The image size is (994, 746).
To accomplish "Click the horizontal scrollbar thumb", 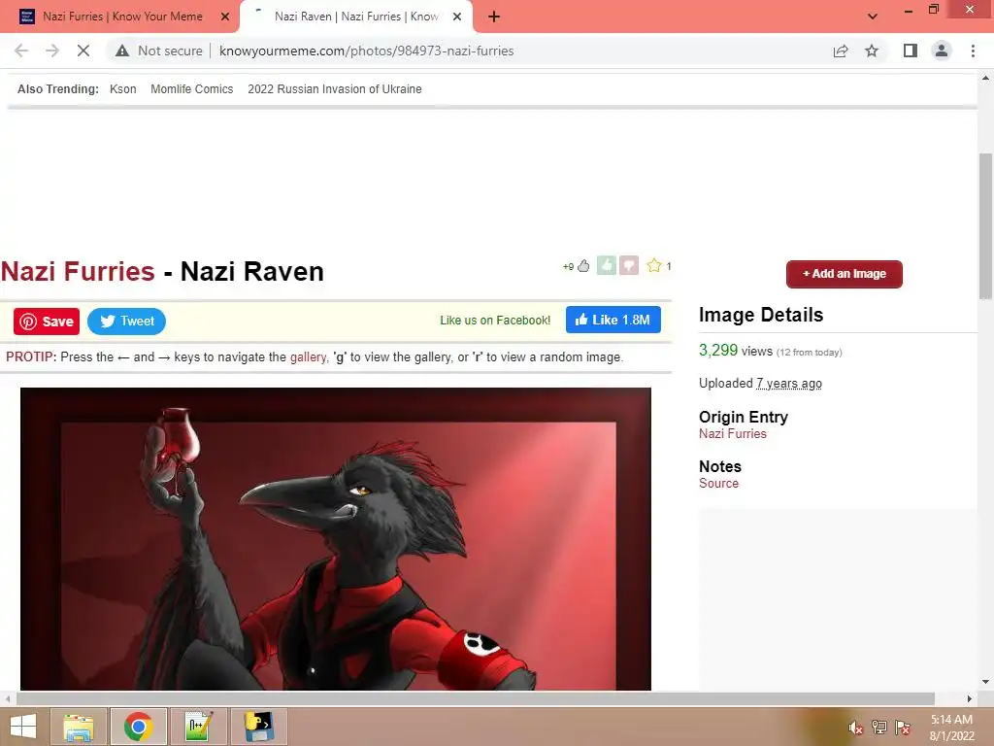I will pos(476,698).
